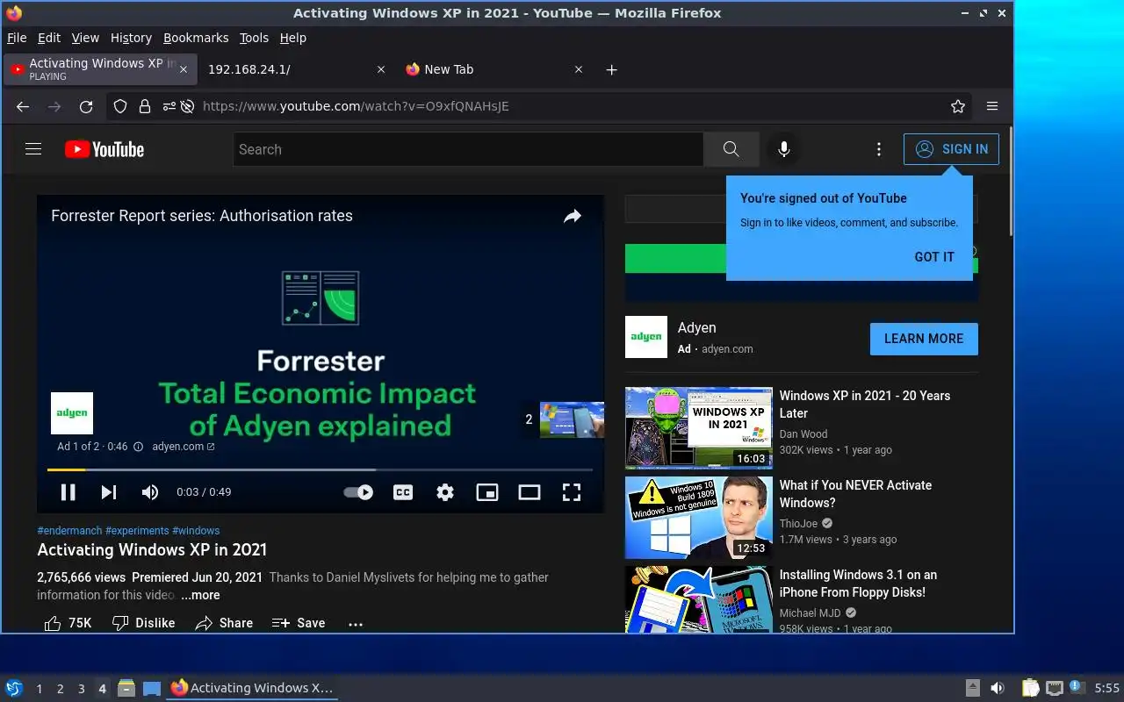
Task: Focus the YouTube search field
Action: coord(468,149)
